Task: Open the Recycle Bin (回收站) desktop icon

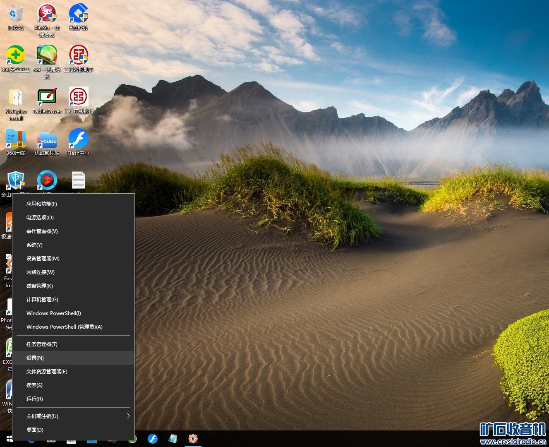Action: click(x=16, y=14)
